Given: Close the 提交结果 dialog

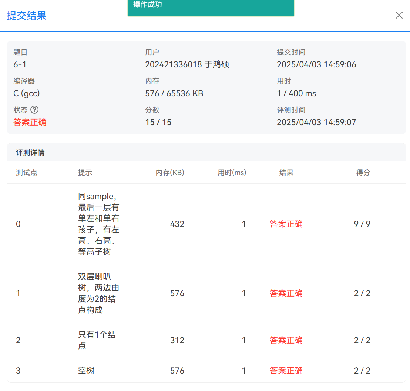Looking at the screenshot, I should click(399, 15).
